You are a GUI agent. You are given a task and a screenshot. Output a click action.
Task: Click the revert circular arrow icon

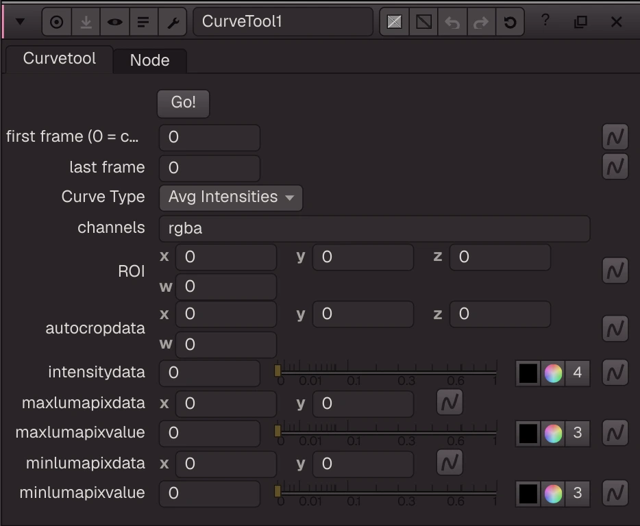pos(510,22)
